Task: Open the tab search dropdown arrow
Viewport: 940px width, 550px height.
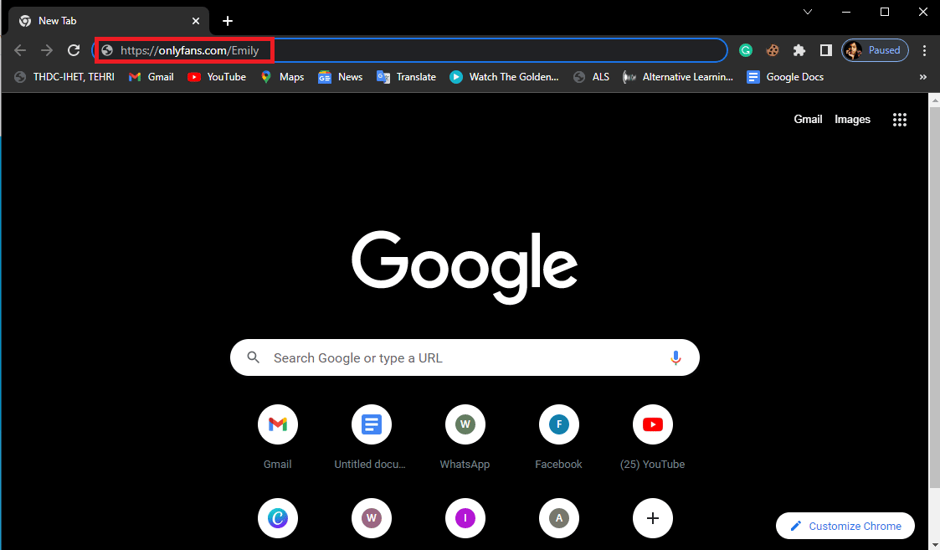Action: pos(808,12)
